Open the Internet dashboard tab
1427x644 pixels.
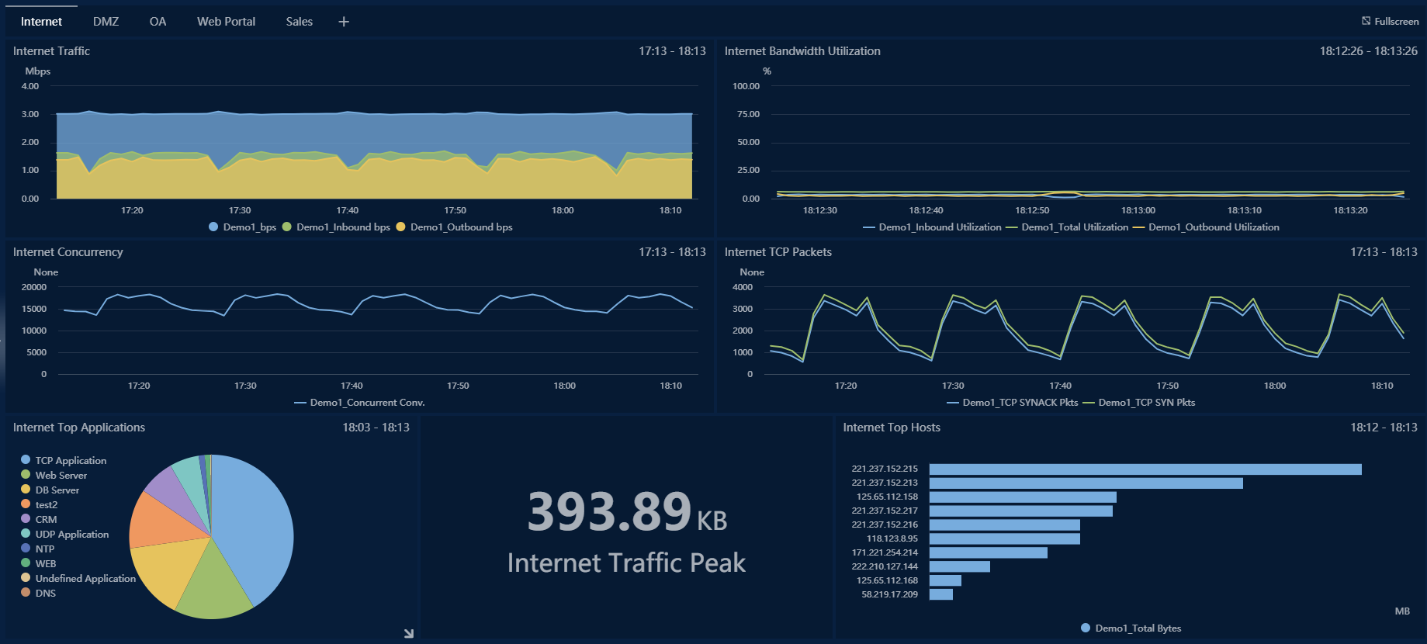(41, 22)
